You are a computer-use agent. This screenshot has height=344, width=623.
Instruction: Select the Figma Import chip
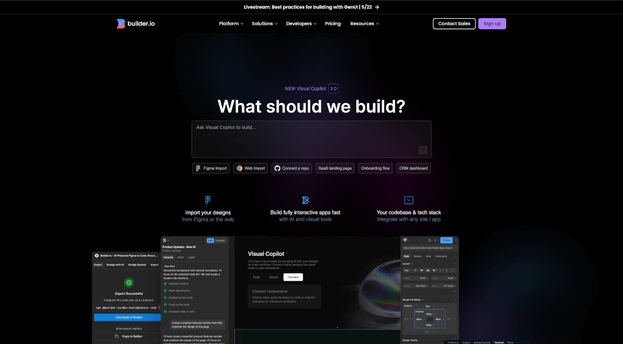point(210,168)
